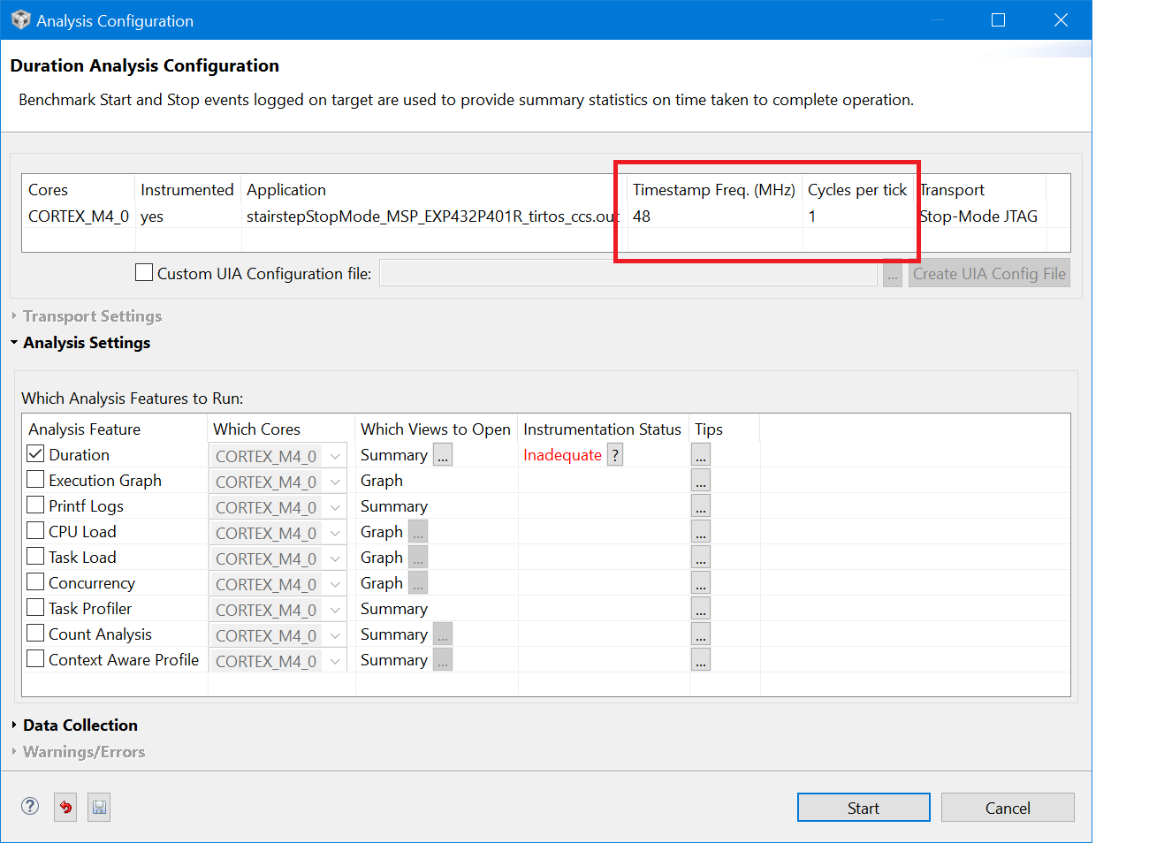Image resolution: width=1149 pixels, height=843 pixels.
Task: Click the red undo arrow icon
Action: (65, 807)
